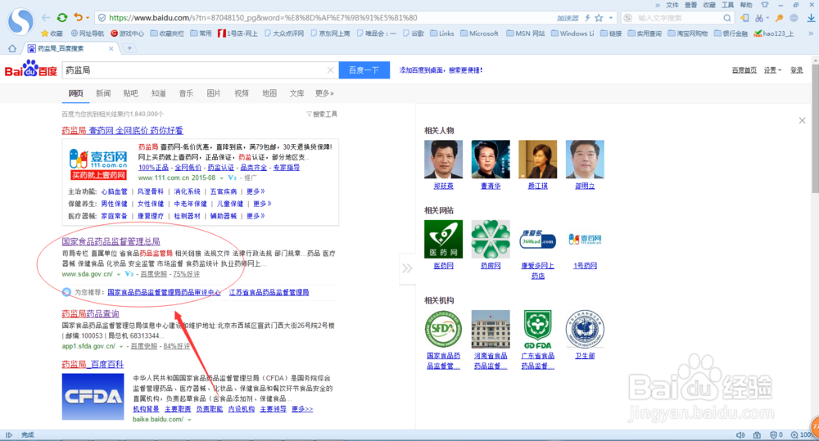
Task: Expand the 更多» search categories
Action: click(x=324, y=93)
